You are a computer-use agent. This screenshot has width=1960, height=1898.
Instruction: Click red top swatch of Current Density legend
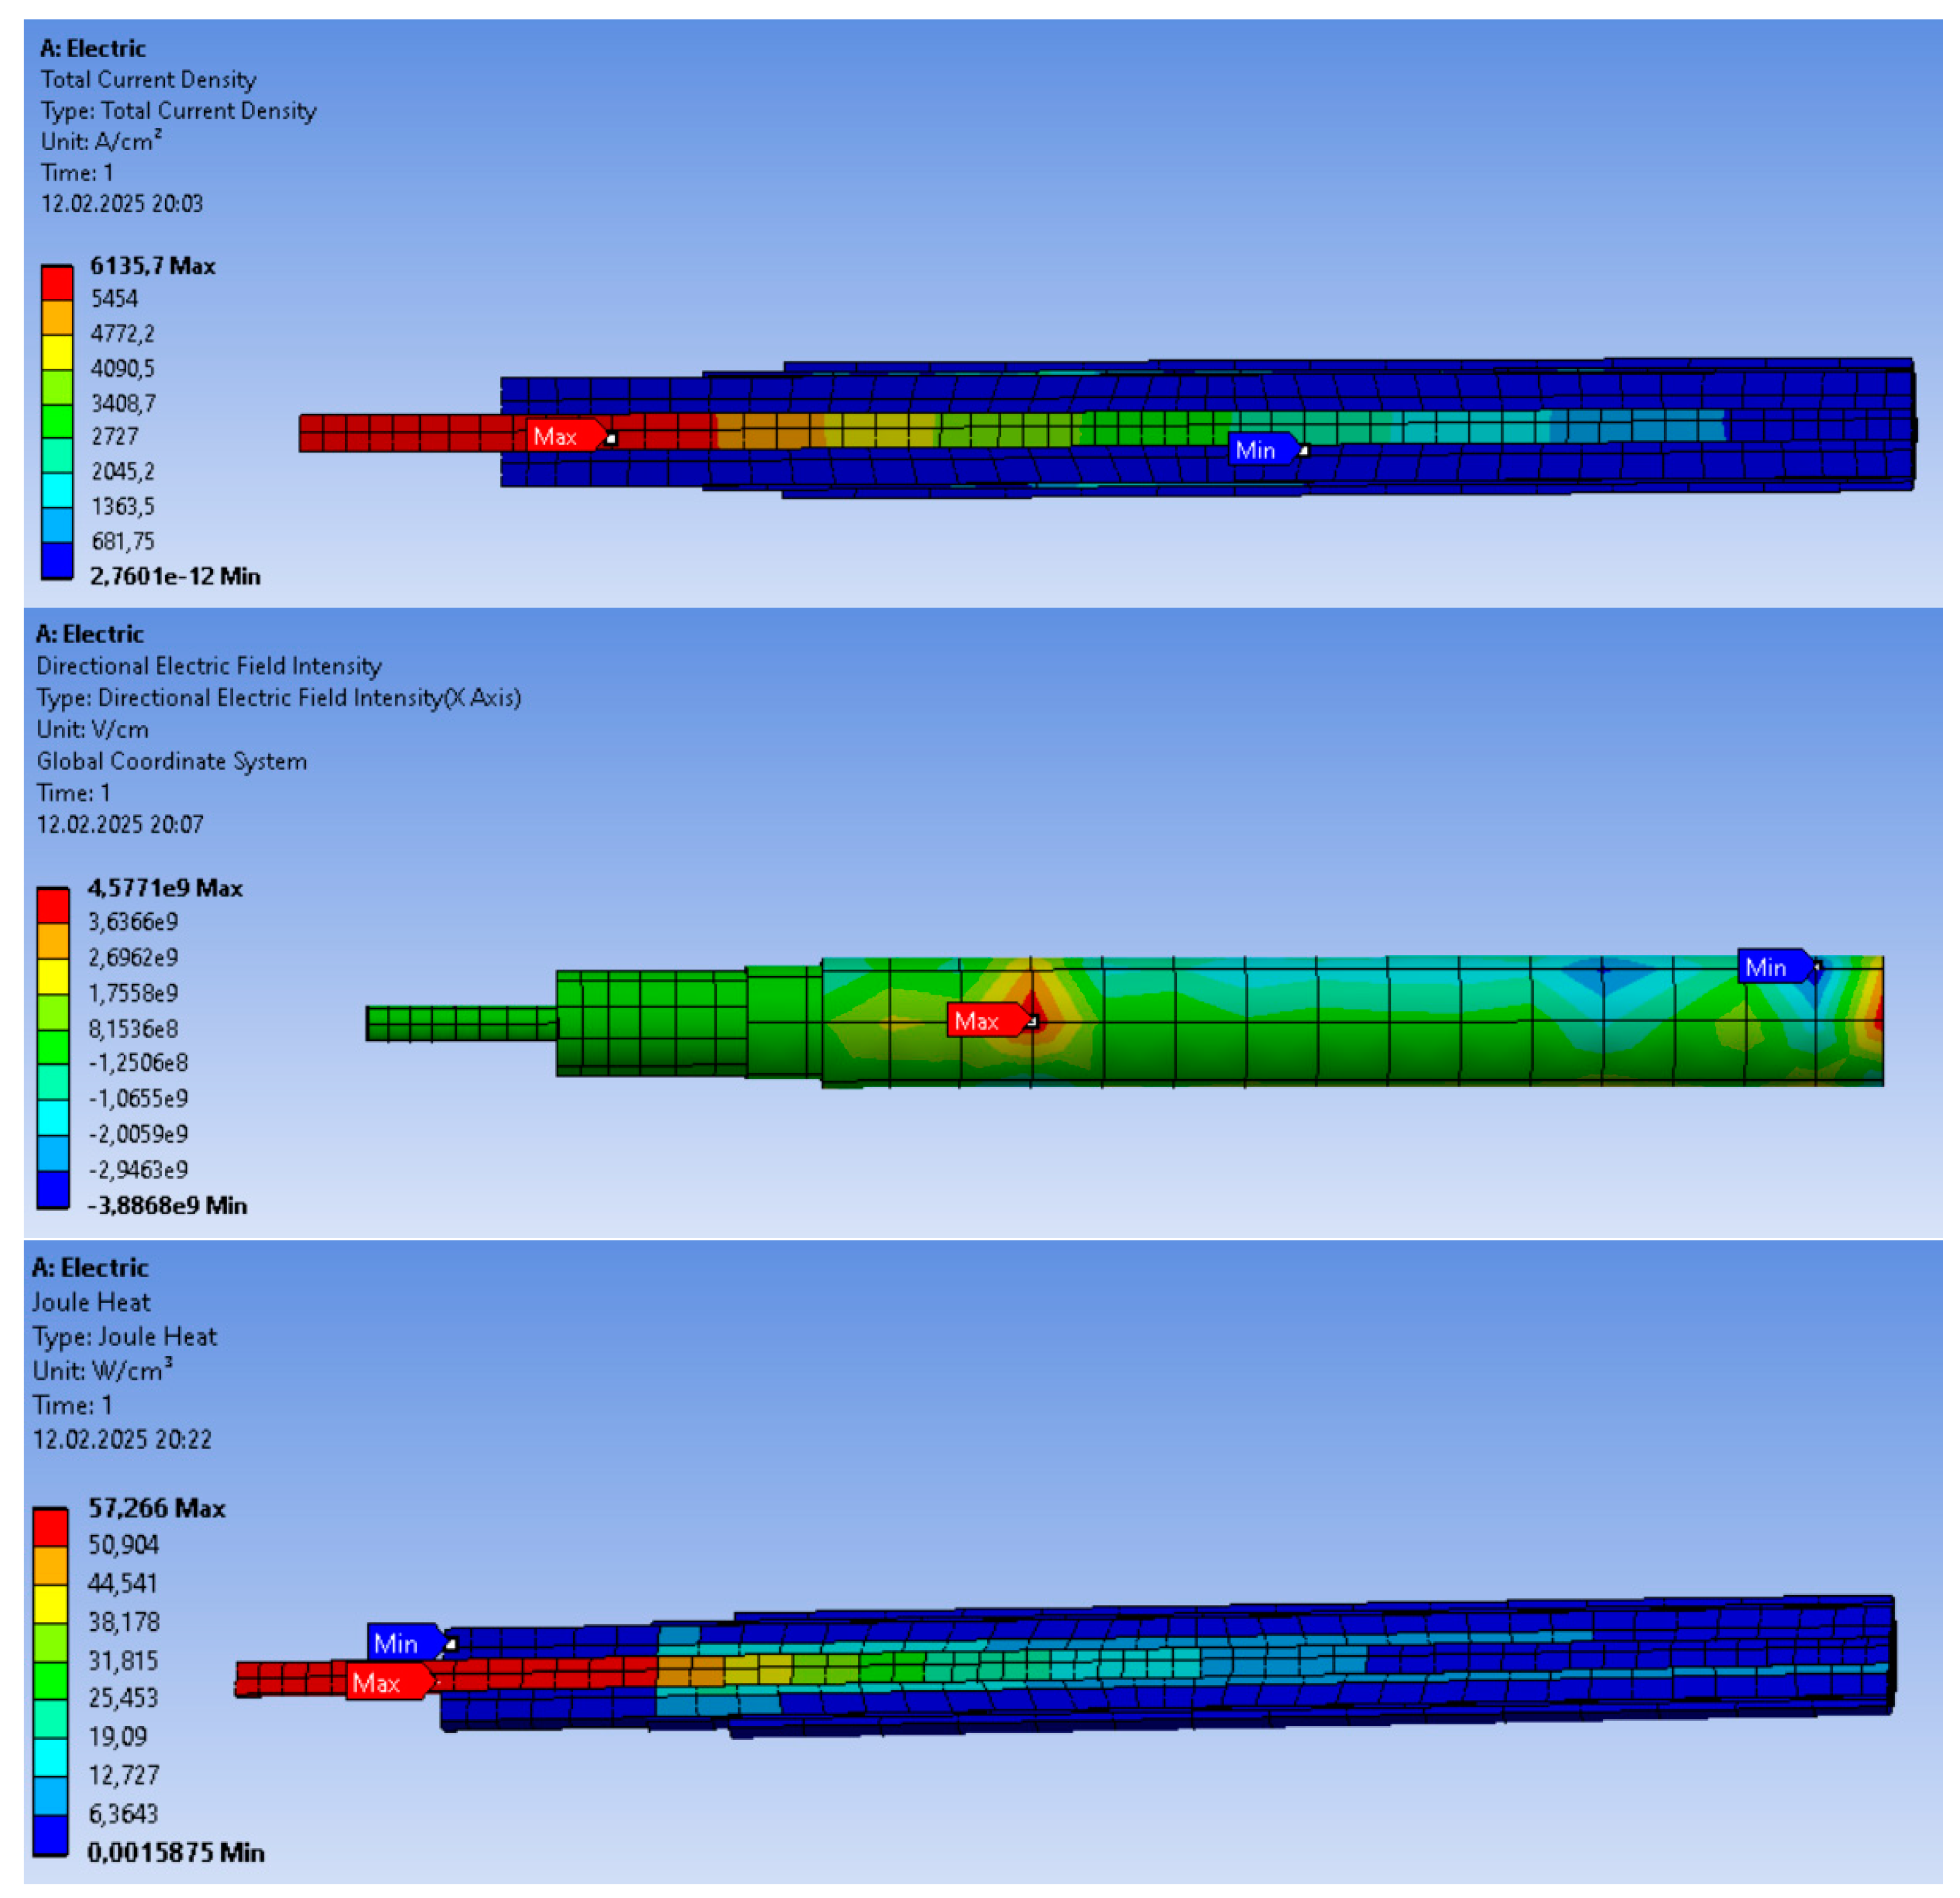(x=57, y=282)
